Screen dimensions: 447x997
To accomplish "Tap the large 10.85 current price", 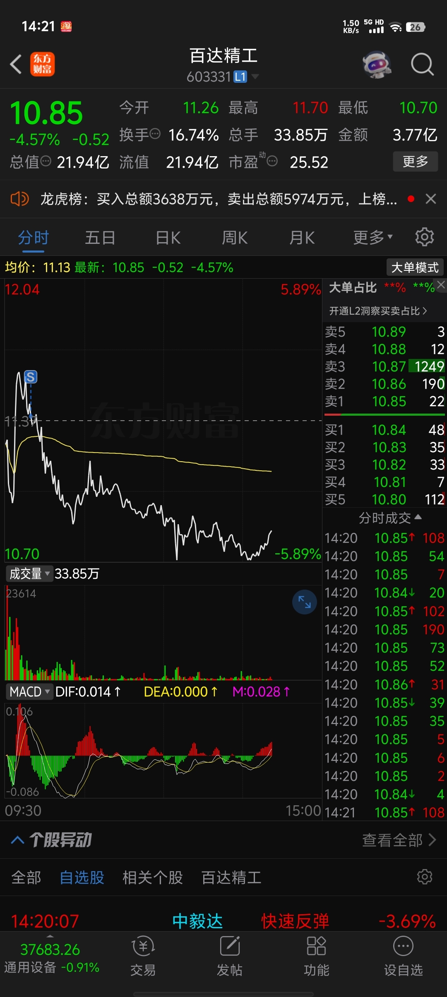I will point(46,113).
